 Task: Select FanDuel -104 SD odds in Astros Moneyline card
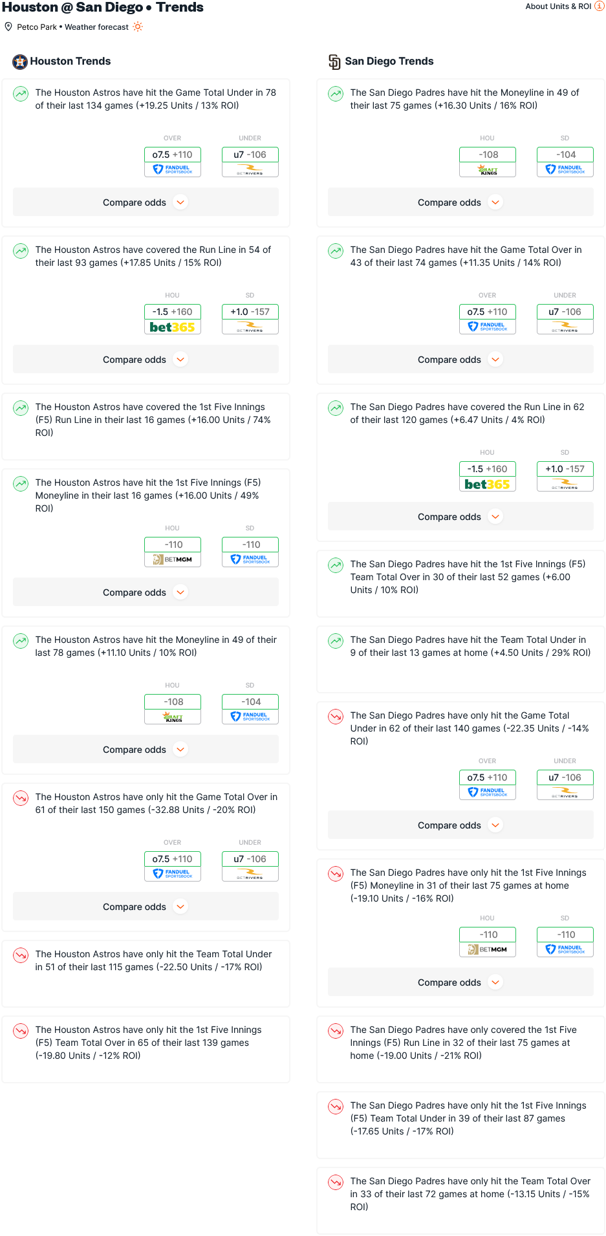tap(250, 709)
